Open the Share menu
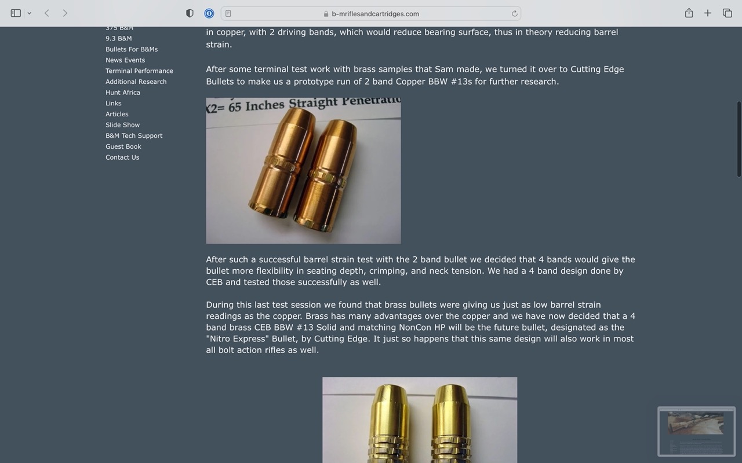 (689, 13)
